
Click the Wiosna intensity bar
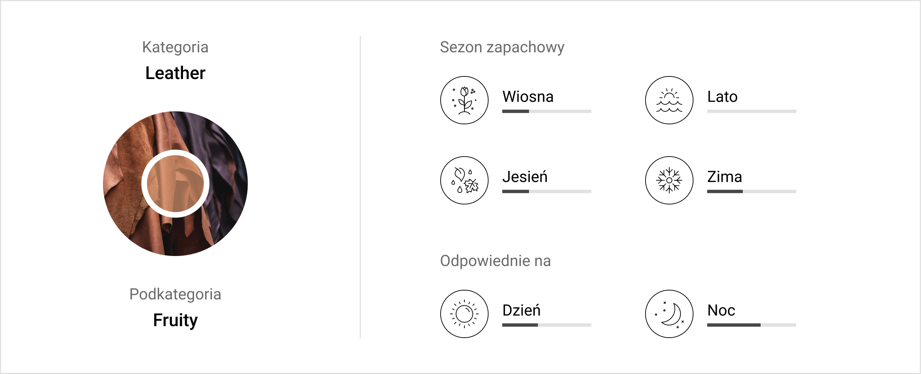[x=546, y=111]
